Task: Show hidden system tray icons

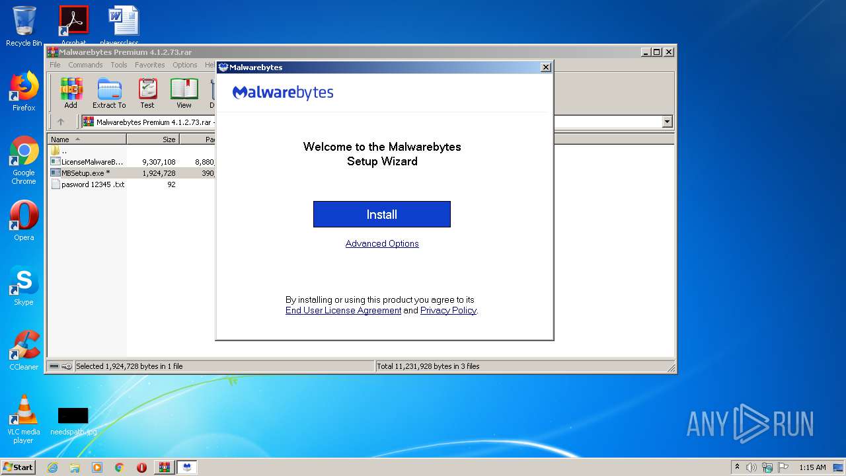Action: coord(738,467)
